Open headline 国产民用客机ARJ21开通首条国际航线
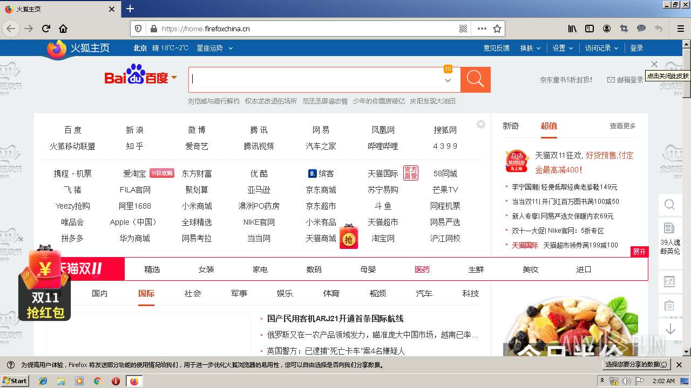This screenshot has height=388, width=691. [x=335, y=318]
